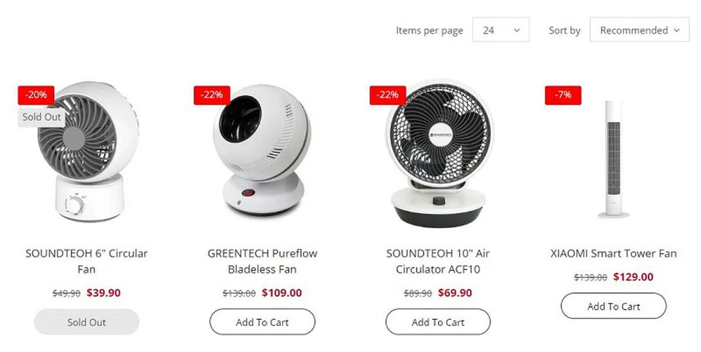Expand the Sort by Recommended dropdown

pos(640,30)
